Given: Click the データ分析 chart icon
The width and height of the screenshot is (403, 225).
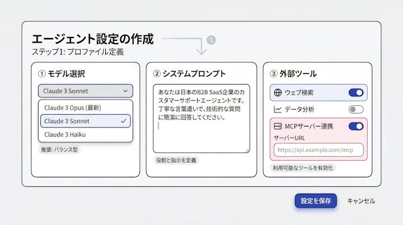Looking at the screenshot, I should point(278,110).
